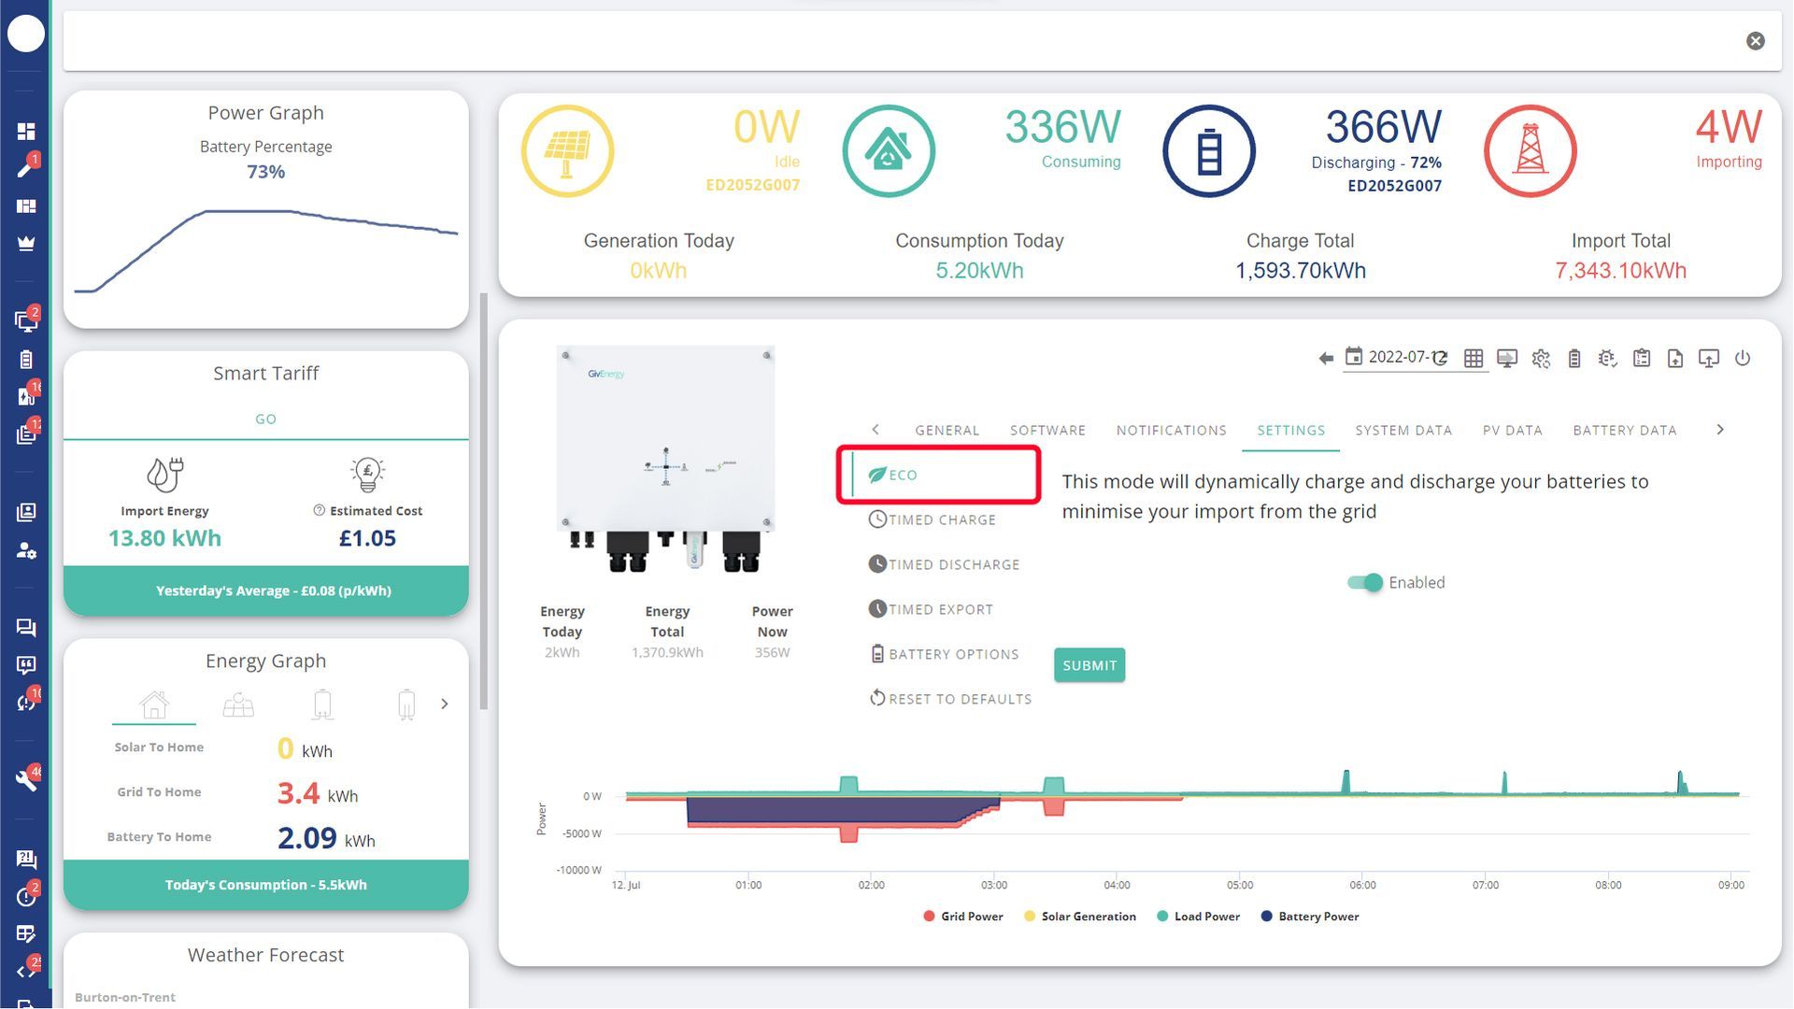The image size is (1794, 1009).
Task: Toggle the Enabled switch for Eco mode
Action: point(1365,583)
